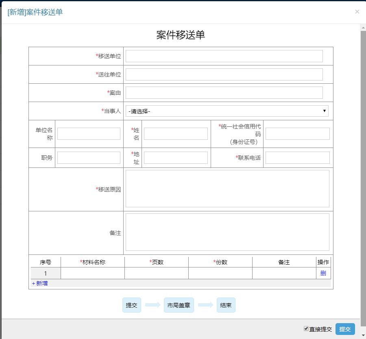Screen dimensions: 366x339
Task: Click the 单位名称 input field
Action: pyautogui.click(x=89, y=134)
